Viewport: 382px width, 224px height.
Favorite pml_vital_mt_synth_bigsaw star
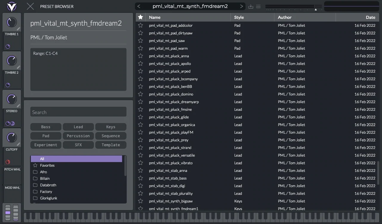point(140,201)
